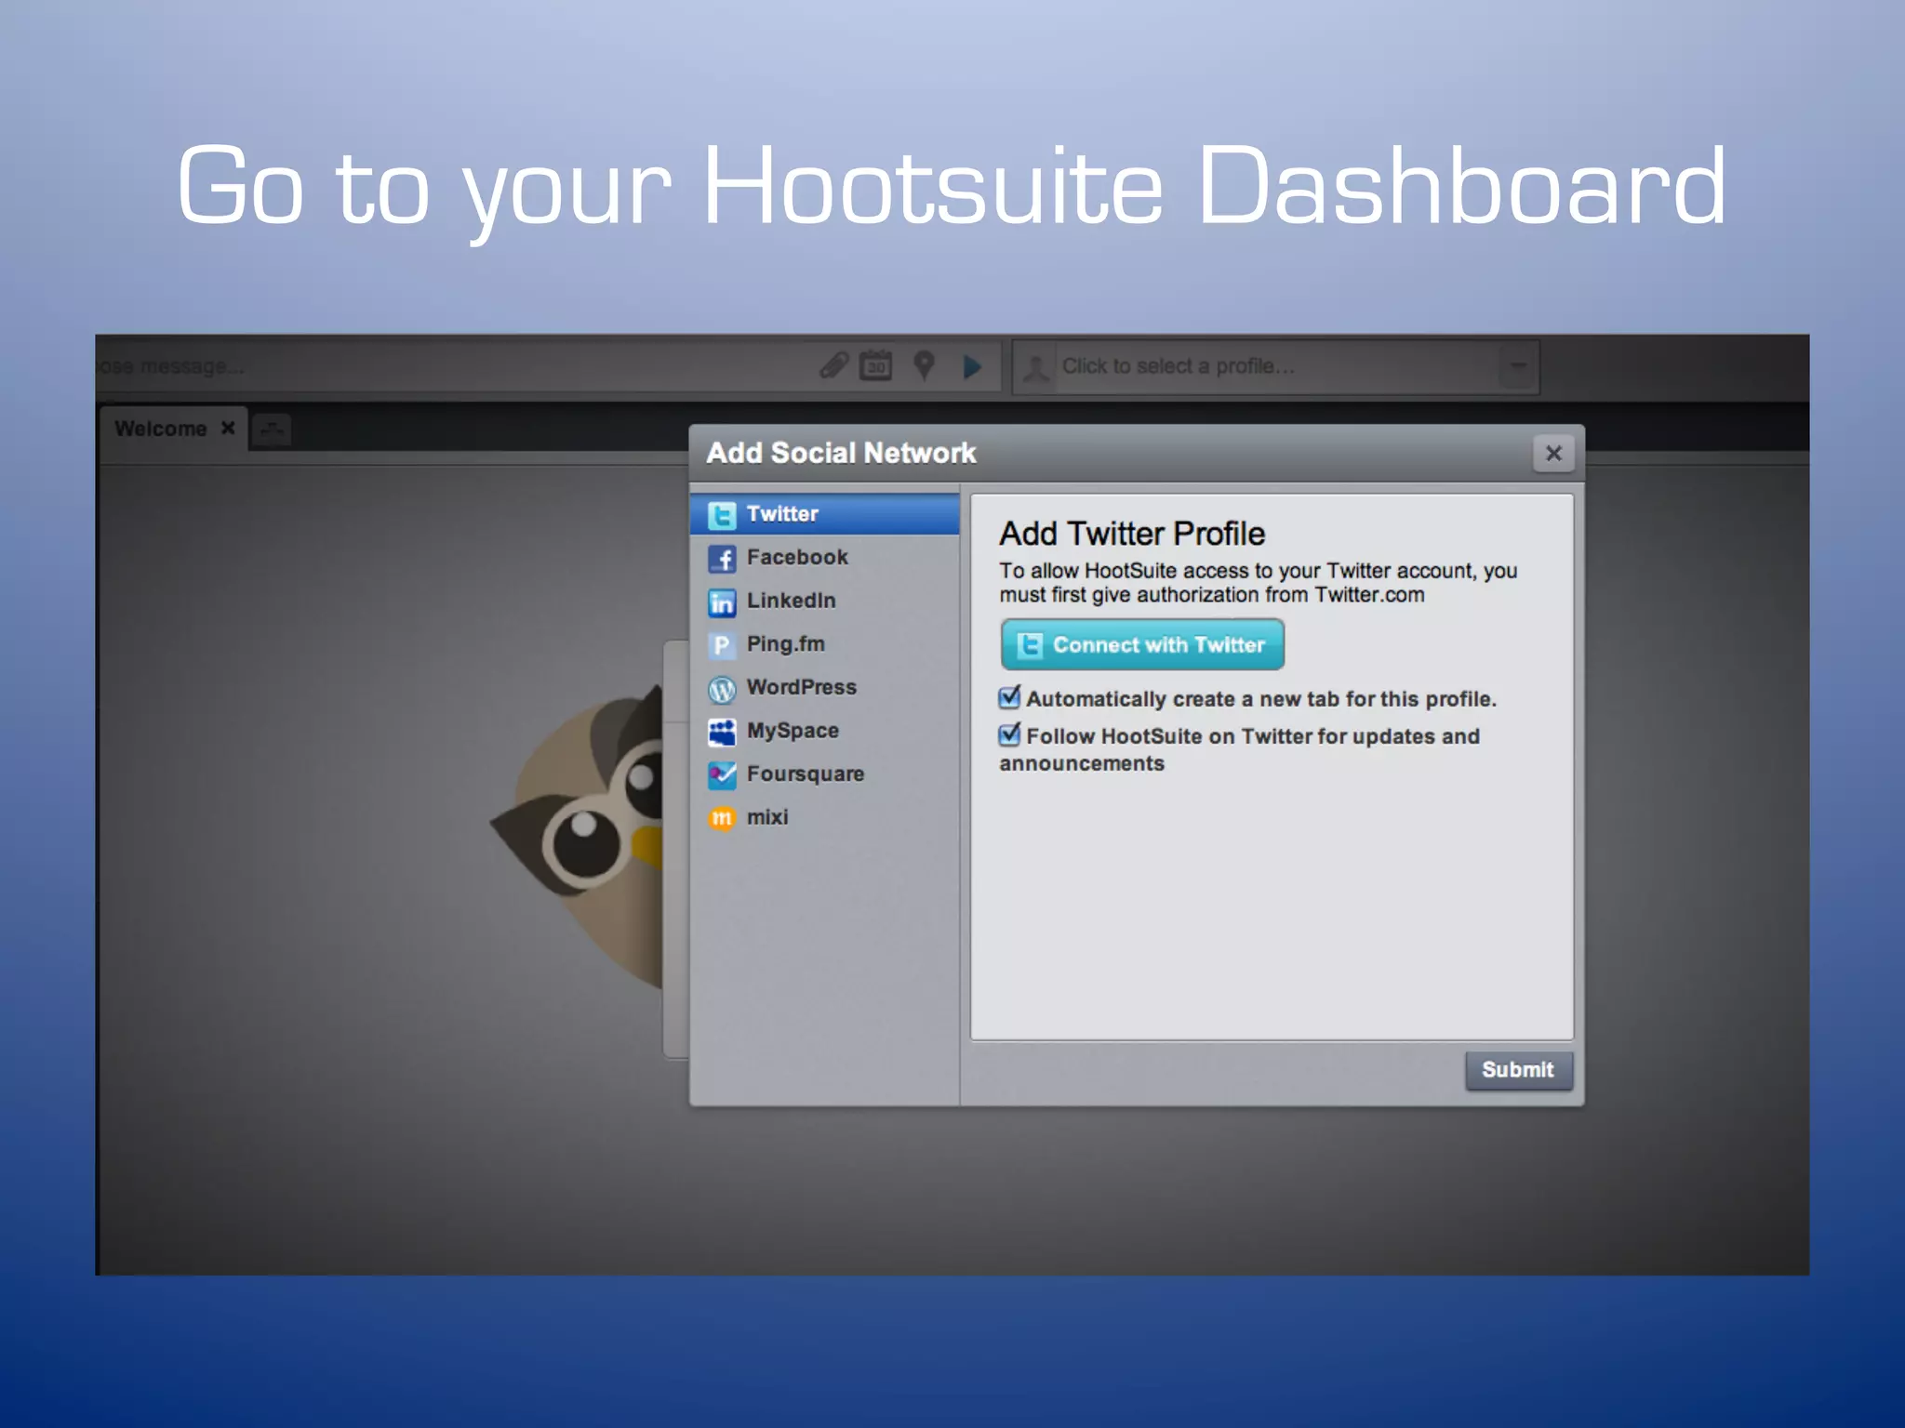Select Twitter in the network list
The image size is (1905, 1428).
tap(825, 514)
